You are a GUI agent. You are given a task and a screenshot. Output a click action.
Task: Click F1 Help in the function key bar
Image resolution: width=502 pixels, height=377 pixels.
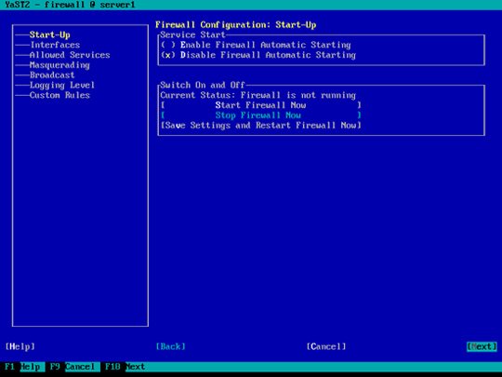22,367
